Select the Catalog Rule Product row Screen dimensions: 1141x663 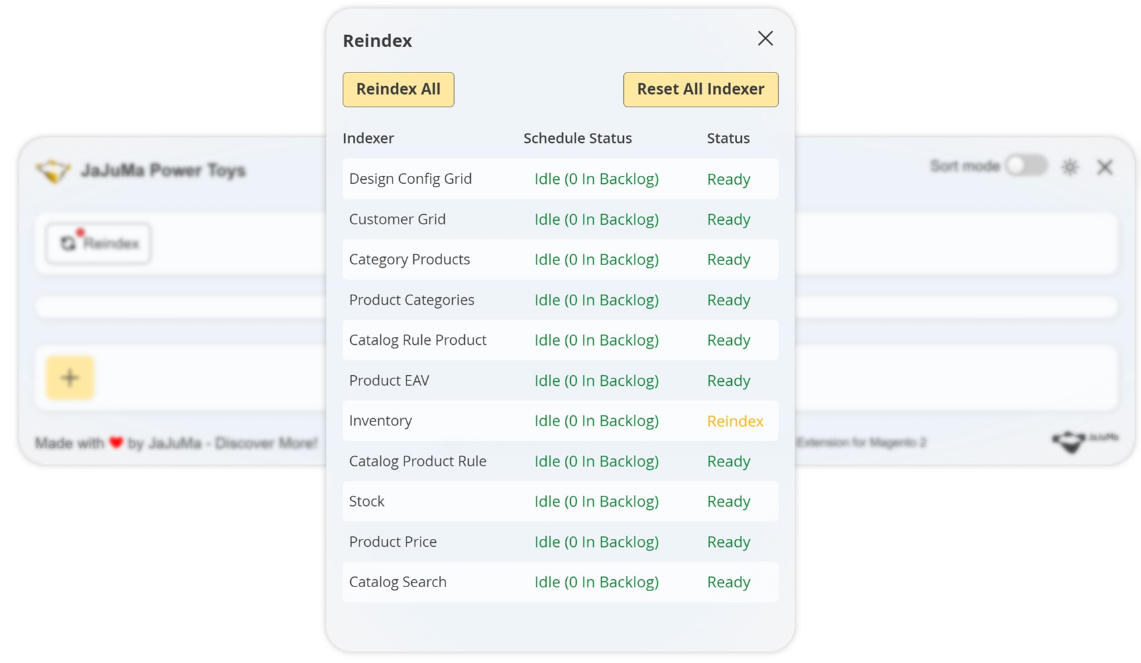click(417, 340)
